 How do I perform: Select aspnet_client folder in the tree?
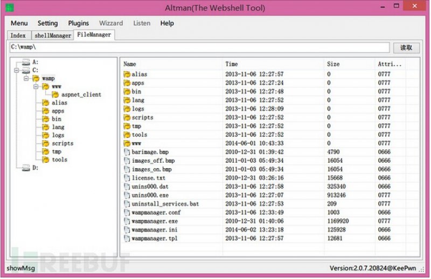(x=81, y=95)
